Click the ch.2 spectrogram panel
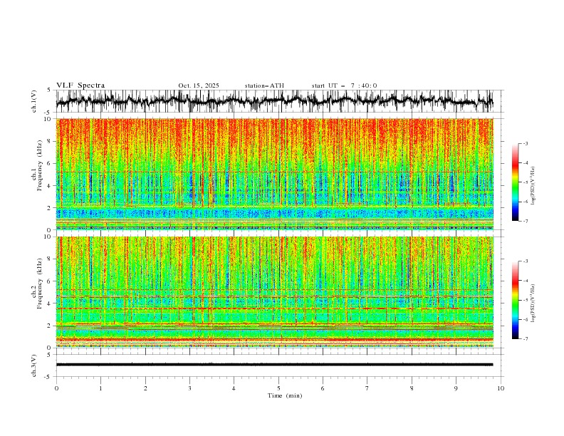This screenshot has width=564, height=436. pyautogui.click(x=274, y=292)
